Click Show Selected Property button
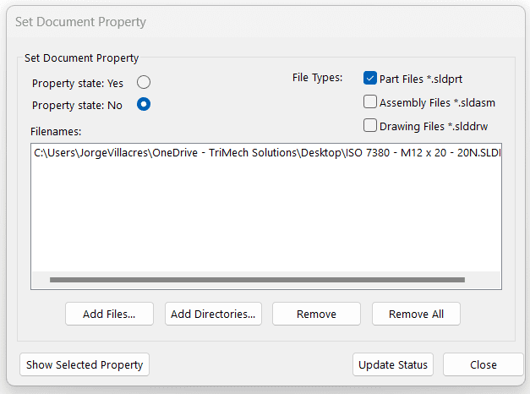This screenshot has height=394, width=530. (85, 364)
